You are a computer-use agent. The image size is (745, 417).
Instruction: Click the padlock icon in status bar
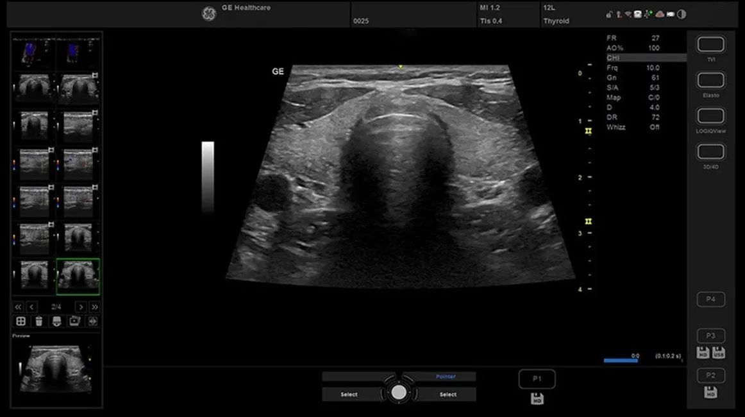coord(609,14)
